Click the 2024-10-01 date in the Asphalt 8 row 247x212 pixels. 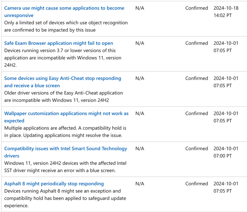pyautogui.click(x=226, y=187)
